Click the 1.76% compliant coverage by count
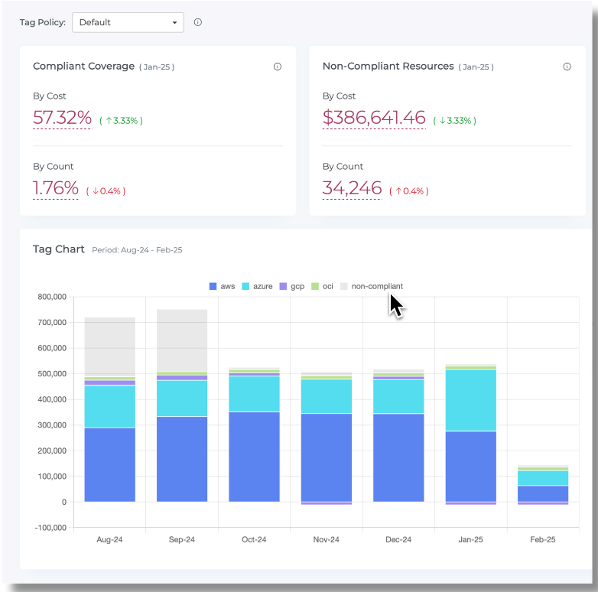Viewport: 598px width, 592px height. [x=56, y=188]
